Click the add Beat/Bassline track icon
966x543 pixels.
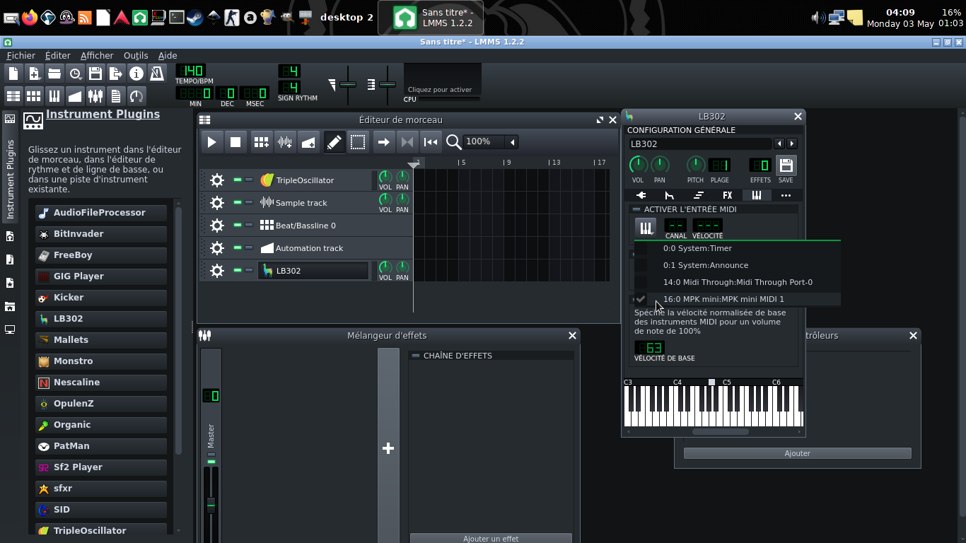pos(261,142)
